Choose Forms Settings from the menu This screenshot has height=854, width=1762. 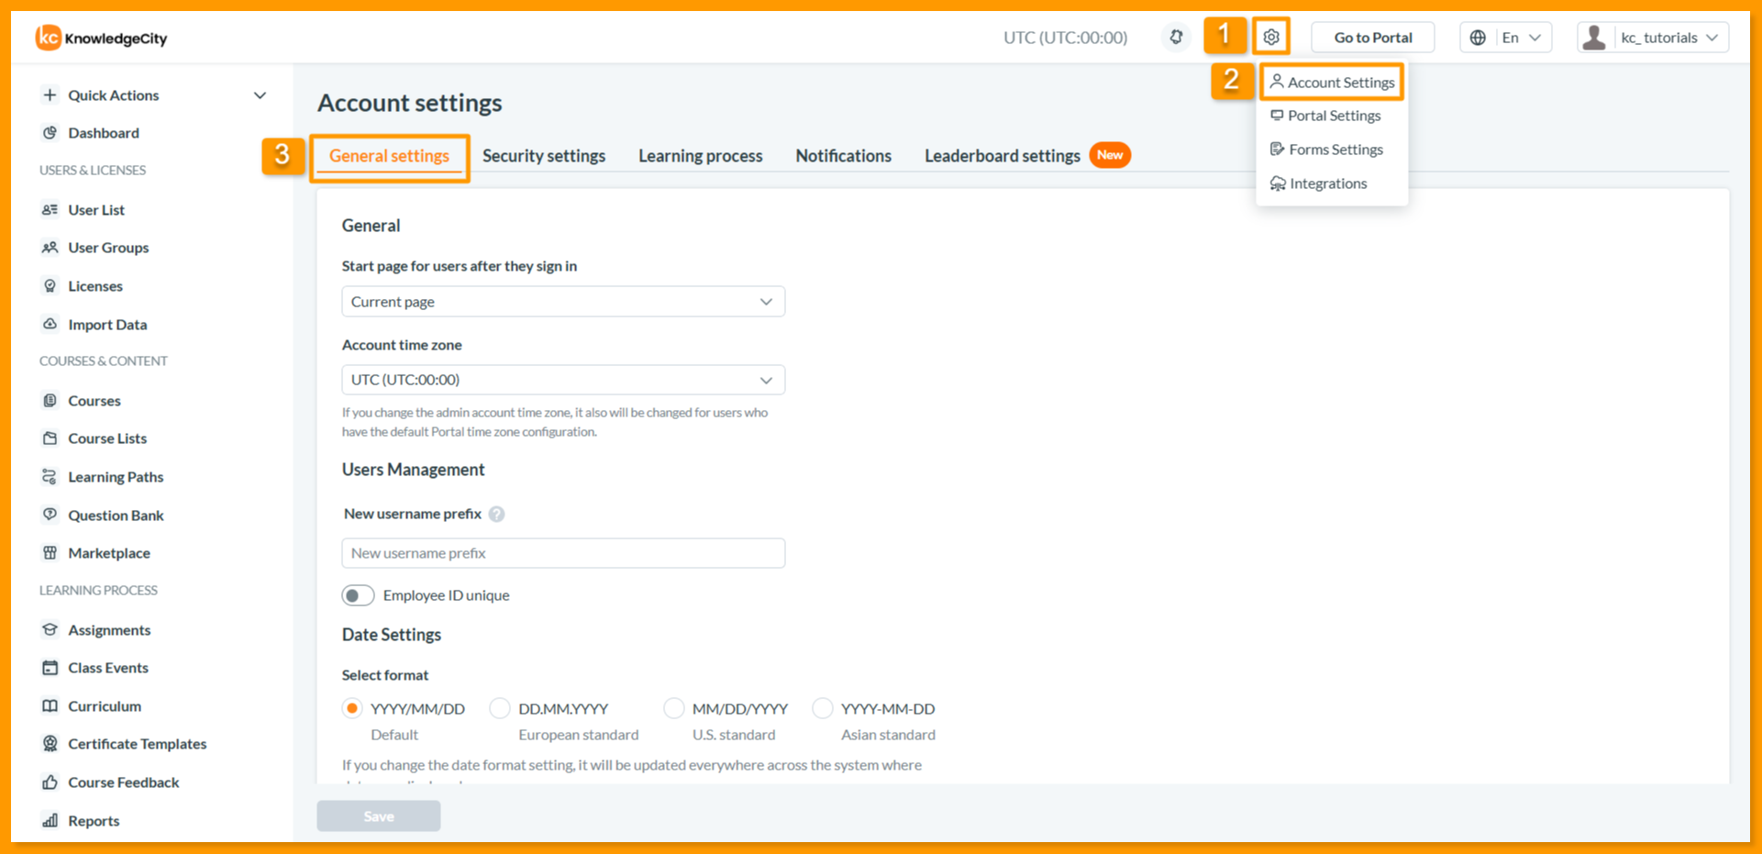(x=1326, y=150)
